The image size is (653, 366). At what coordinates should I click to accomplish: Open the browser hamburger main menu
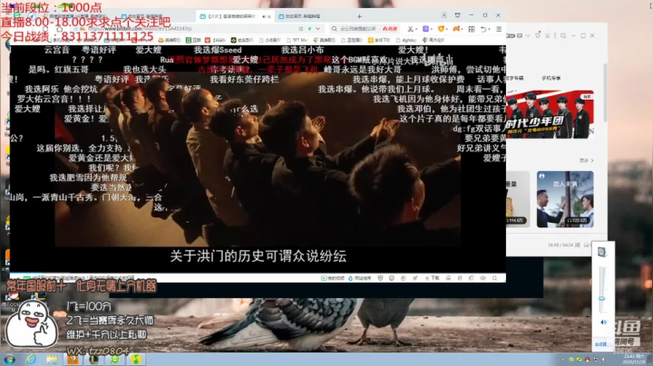click(499, 29)
